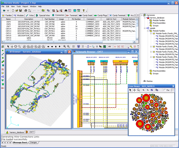Select Final Assemblies under harness_database

tap(159, 23)
